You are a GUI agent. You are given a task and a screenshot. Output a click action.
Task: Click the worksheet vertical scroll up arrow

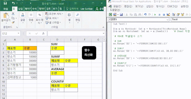tap(104, 40)
